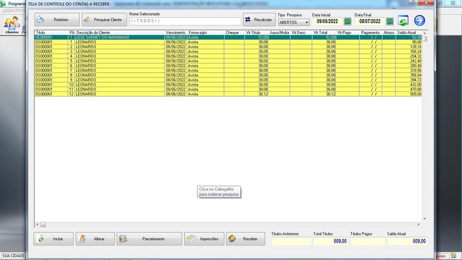
Task: Open the Parcelamento option
Action: (148, 239)
